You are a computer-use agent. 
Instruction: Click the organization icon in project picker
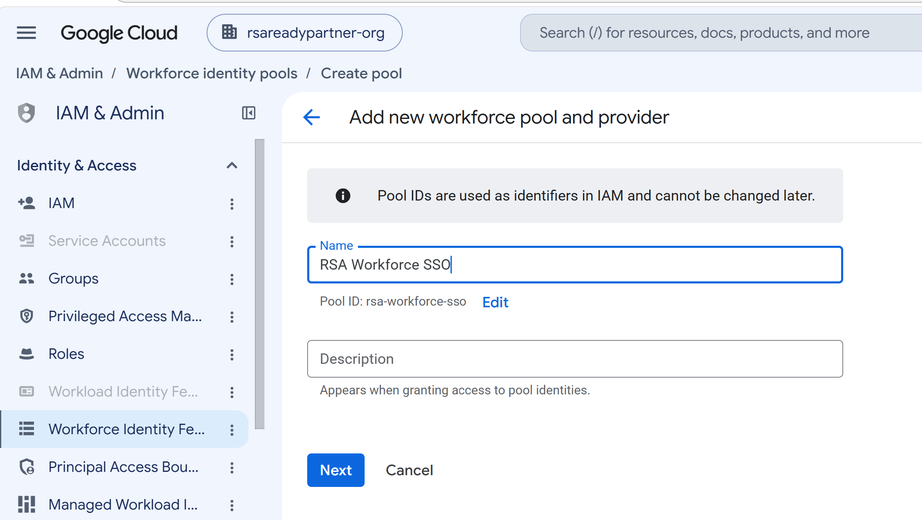pyautogui.click(x=229, y=32)
